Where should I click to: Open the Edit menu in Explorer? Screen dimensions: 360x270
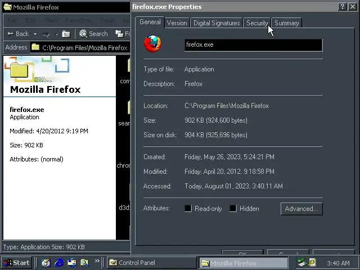tap(30, 20)
